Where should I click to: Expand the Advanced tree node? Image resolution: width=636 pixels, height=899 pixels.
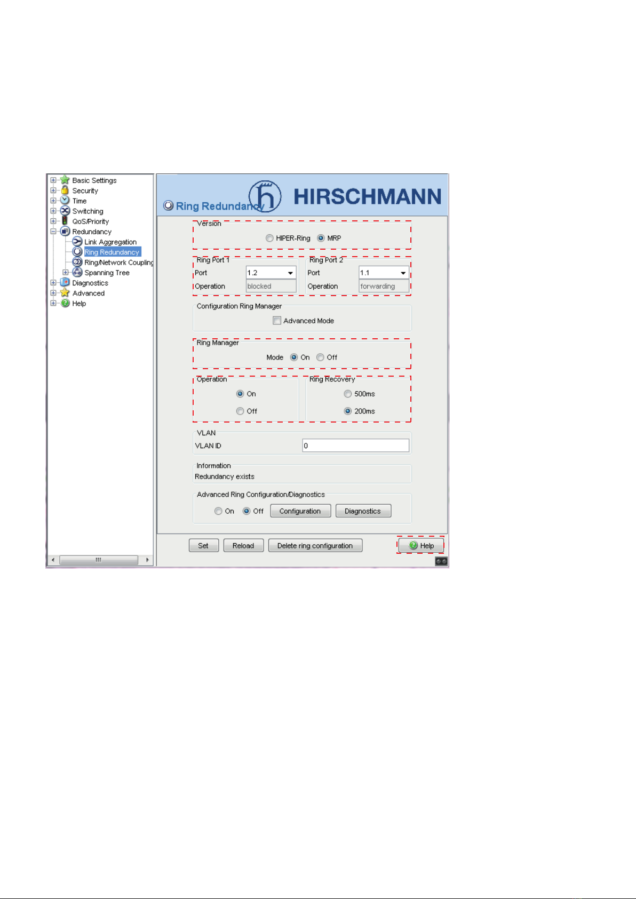pyautogui.click(x=53, y=293)
